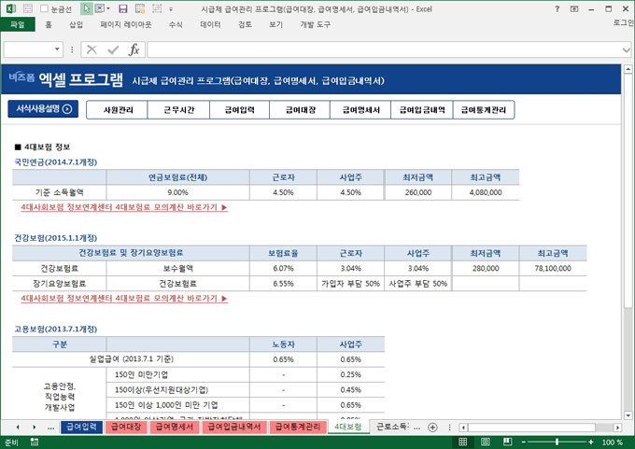Screen dimensions: 635x449
Task: Switch to the 급여대장 sheet tab
Action: coord(126,427)
